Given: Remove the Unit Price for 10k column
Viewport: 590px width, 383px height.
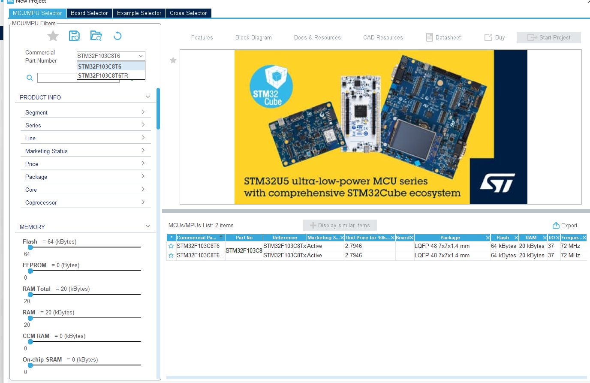Looking at the screenshot, I should pos(393,238).
